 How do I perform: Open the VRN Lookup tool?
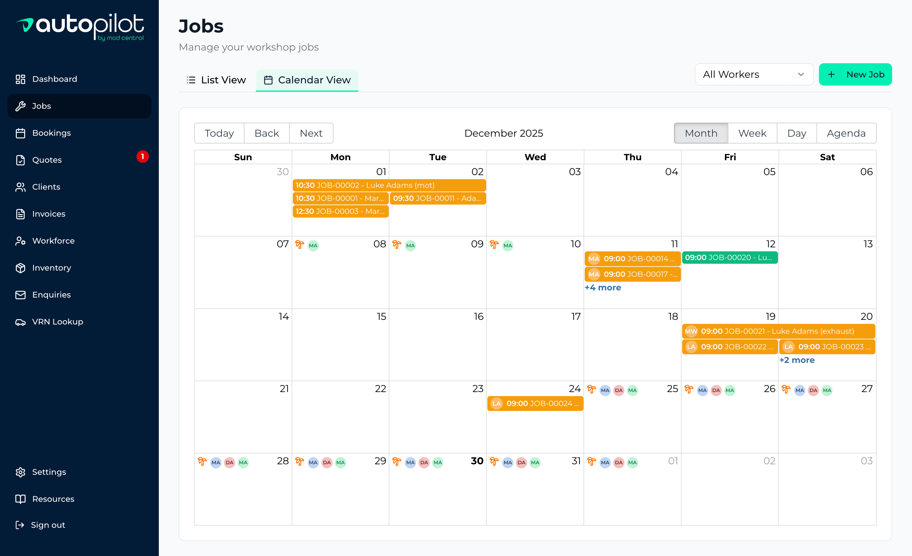click(57, 321)
